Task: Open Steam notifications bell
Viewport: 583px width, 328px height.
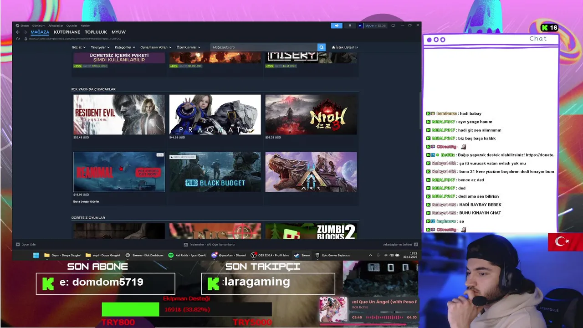Action: pos(350,26)
